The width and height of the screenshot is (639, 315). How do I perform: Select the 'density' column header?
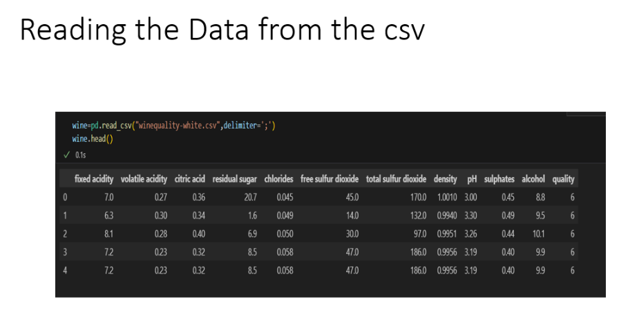click(446, 179)
